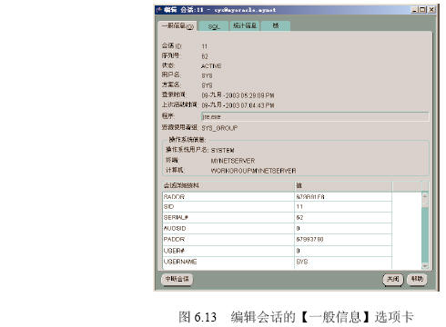Open the 锁 tab
Image resolution: width=446 pixels, height=327 pixels.
click(275, 25)
